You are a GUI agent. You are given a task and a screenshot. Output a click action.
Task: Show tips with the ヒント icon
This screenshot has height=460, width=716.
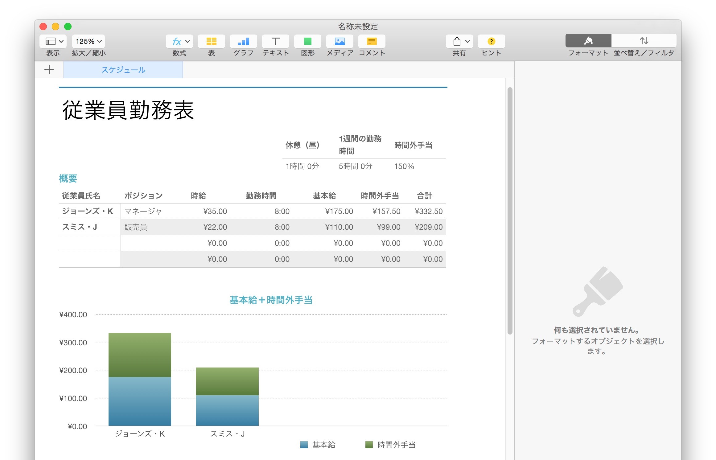point(491,41)
